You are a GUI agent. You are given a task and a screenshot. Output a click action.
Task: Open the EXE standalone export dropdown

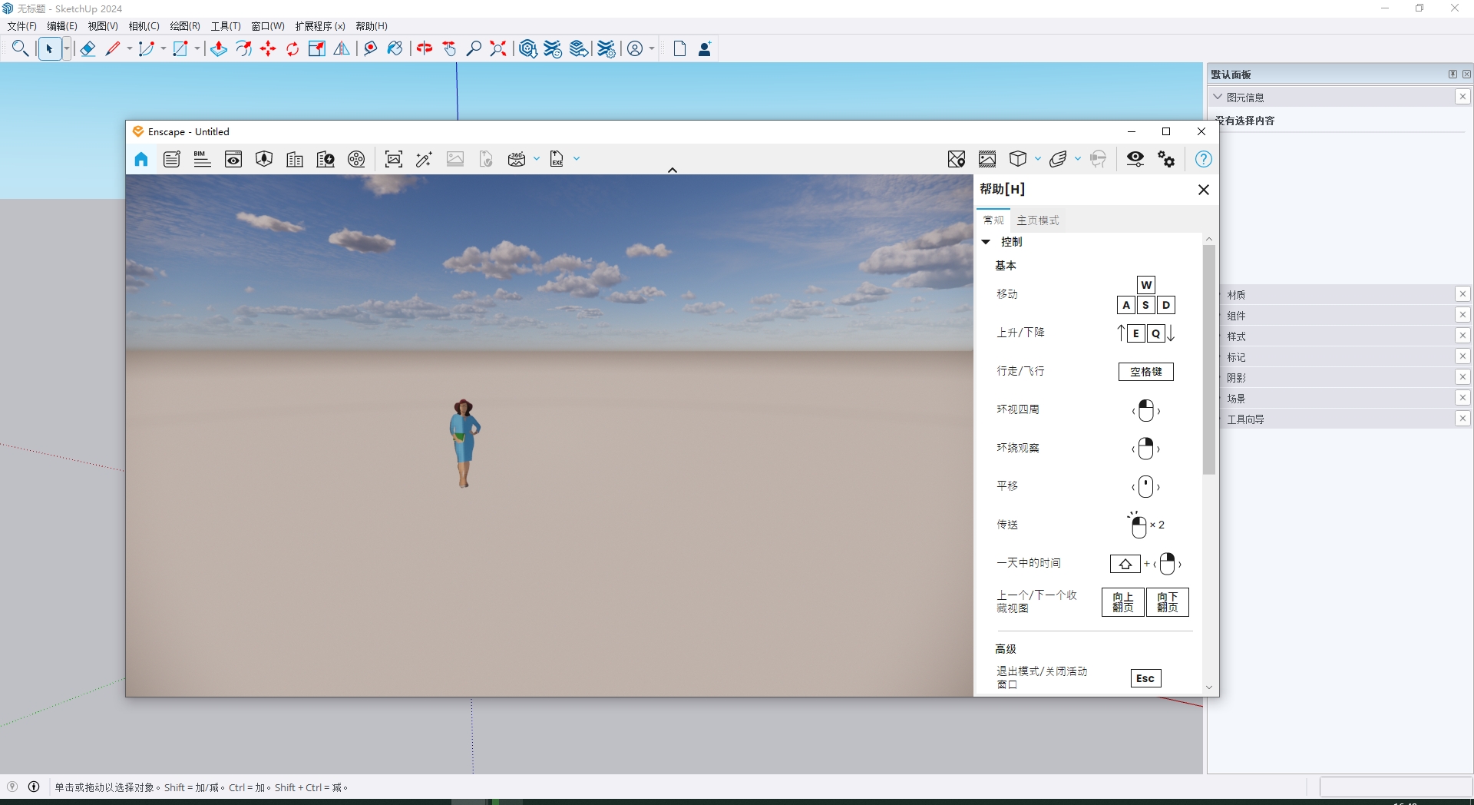(577, 159)
